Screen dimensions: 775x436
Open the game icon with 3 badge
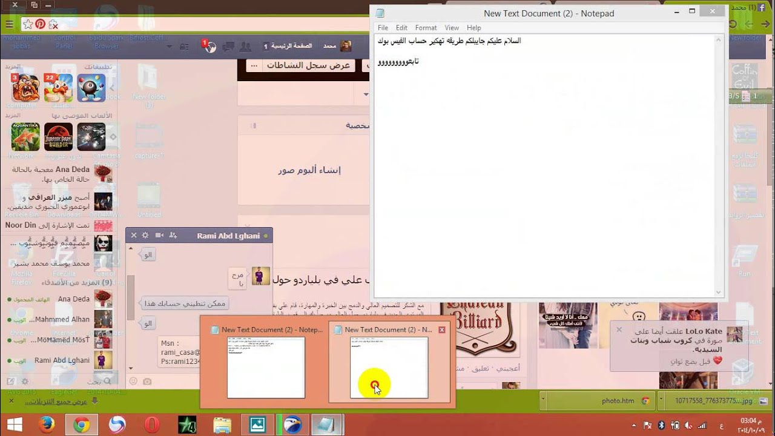(x=25, y=88)
